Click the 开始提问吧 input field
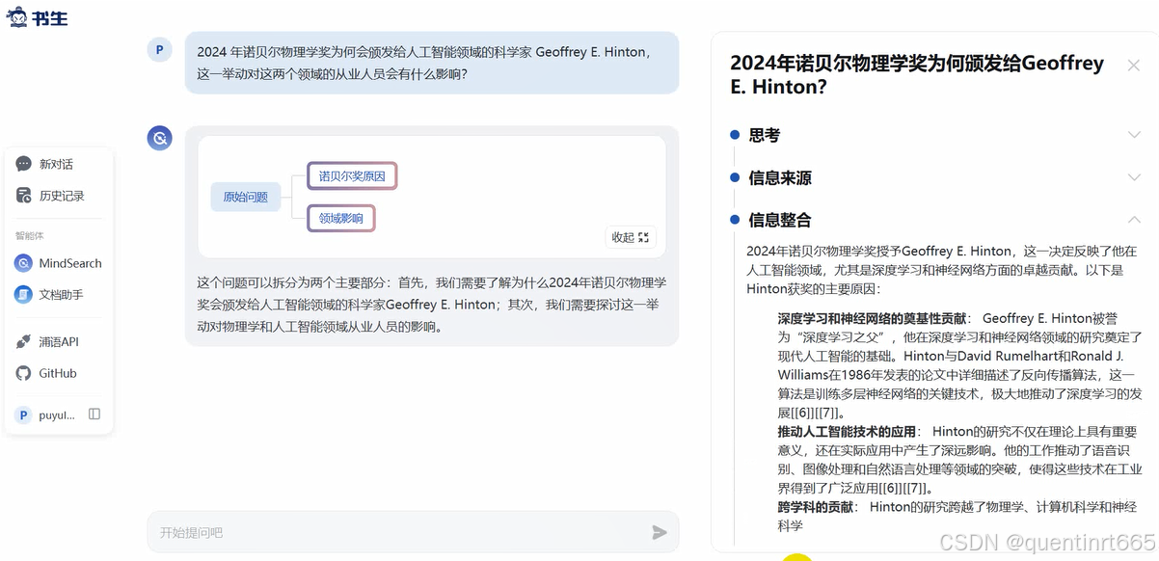The image size is (1159, 561). 413,532
